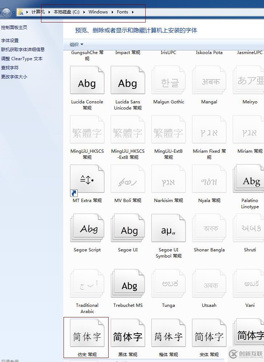The height and width of the screenshot is (362, 264).
Task: Select the Miriam Fixed font icon
Action: pos(209,129)
